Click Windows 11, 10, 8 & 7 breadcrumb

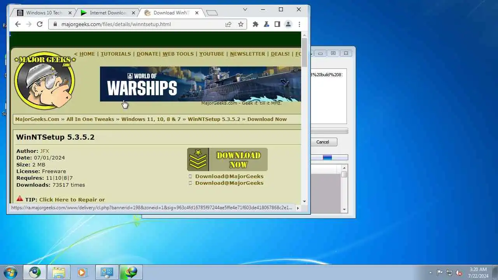(x=151, y=119)
